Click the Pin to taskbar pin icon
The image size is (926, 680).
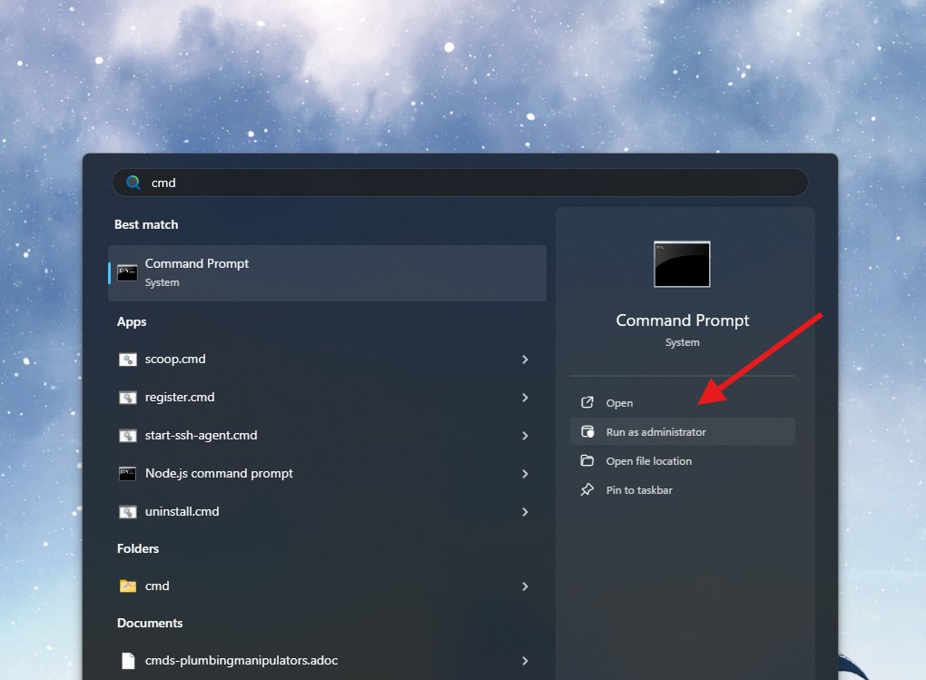pos(587,489)
